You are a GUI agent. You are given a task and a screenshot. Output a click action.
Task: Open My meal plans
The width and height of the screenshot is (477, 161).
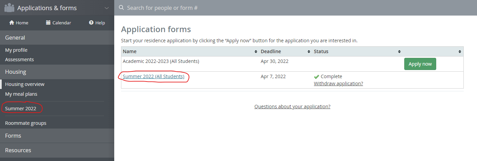pyautogui.click(x=21, y=94)
